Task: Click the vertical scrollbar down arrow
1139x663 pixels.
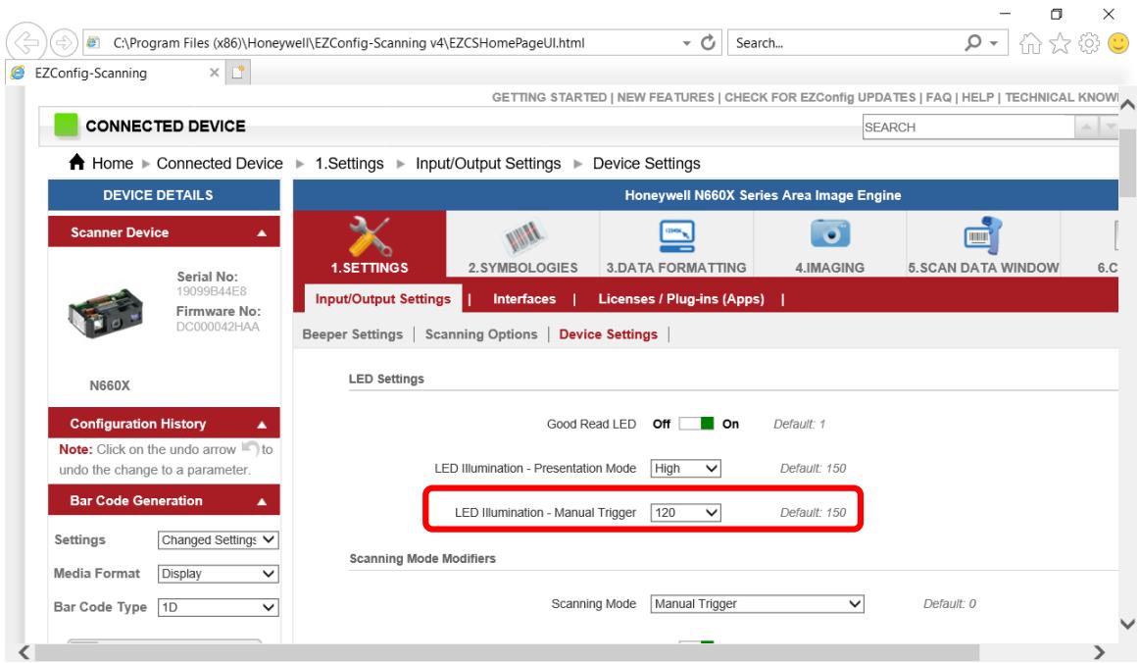Action: click(x=1127, y=624)
